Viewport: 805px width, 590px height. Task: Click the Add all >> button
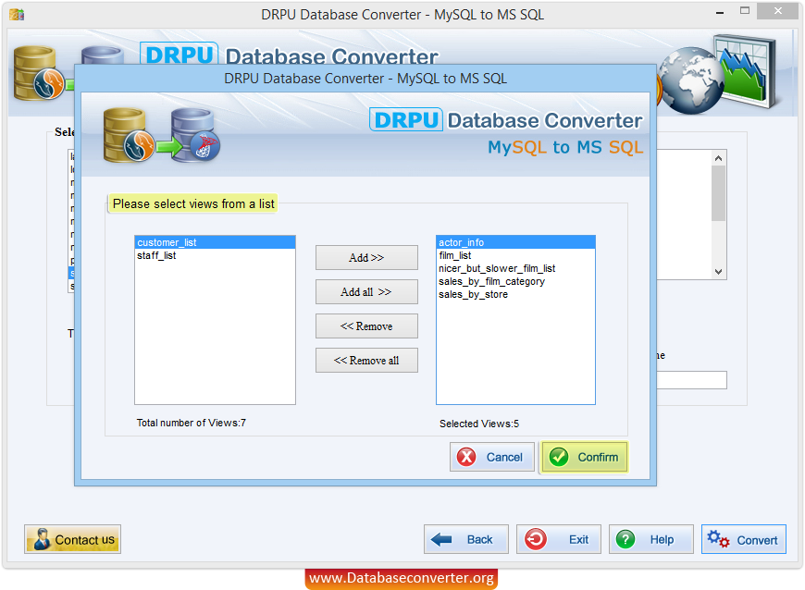pos(366,292)
